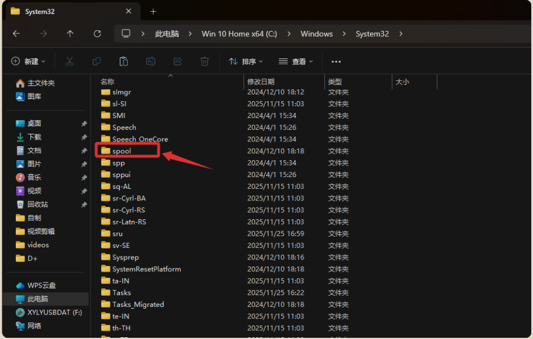Viewport: 533px width, 339px height.
Task: Open the 新建 dropdown menu
Action: (x=29, y=61)
